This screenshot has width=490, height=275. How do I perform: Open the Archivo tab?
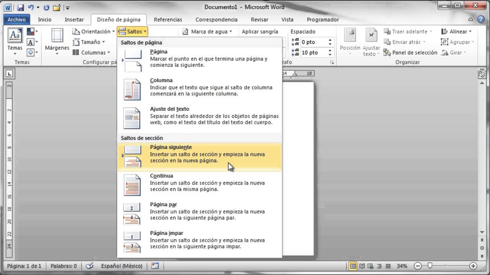(16, 19)
